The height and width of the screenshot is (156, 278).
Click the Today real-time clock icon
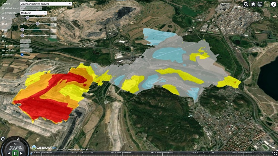pos(3,139)
